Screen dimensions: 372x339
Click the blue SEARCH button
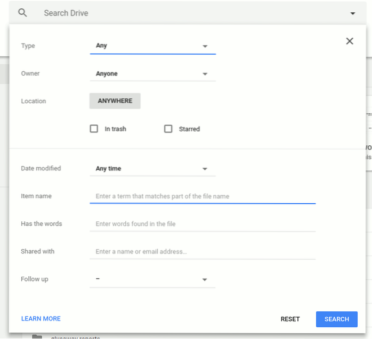[x=336, y=319]
